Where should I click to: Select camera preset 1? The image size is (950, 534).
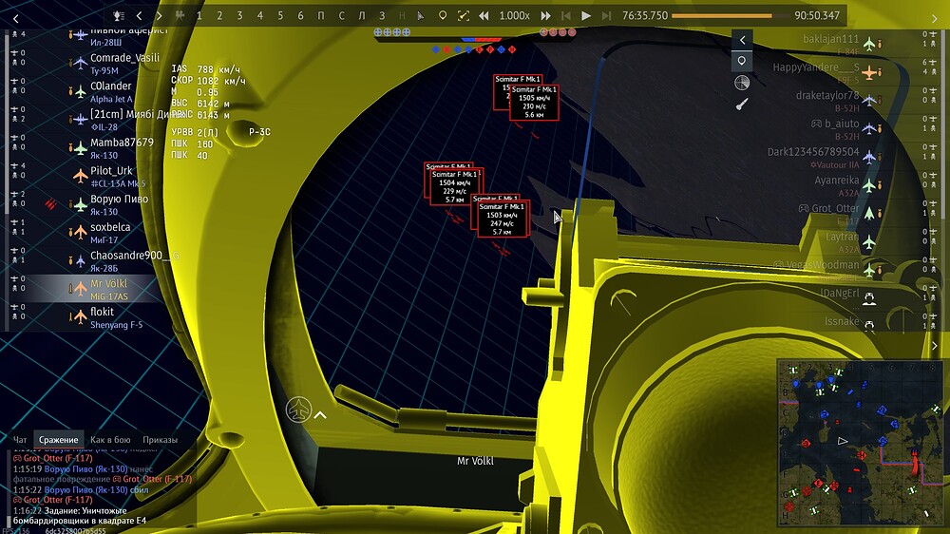[199, 16]
